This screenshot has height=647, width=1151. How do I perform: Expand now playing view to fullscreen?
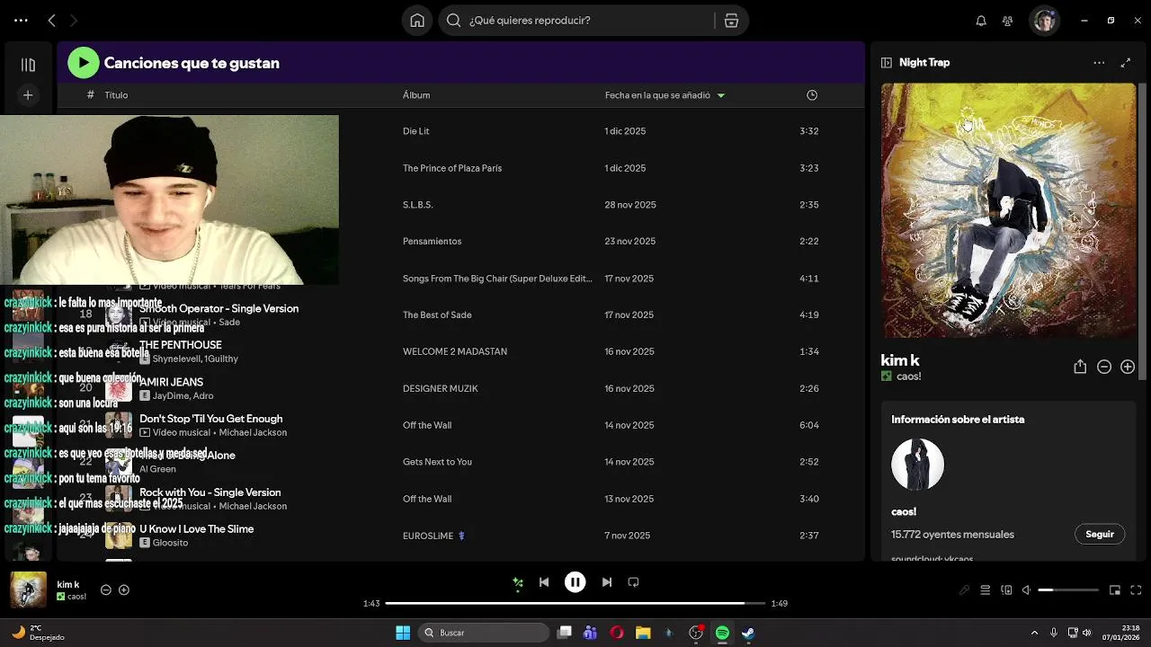[x=1125, y=63]
